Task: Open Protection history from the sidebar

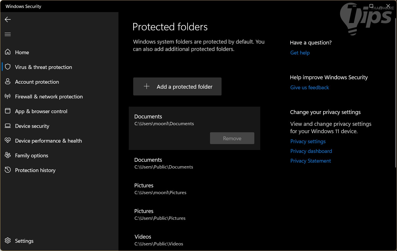Action: pos(35,170)
